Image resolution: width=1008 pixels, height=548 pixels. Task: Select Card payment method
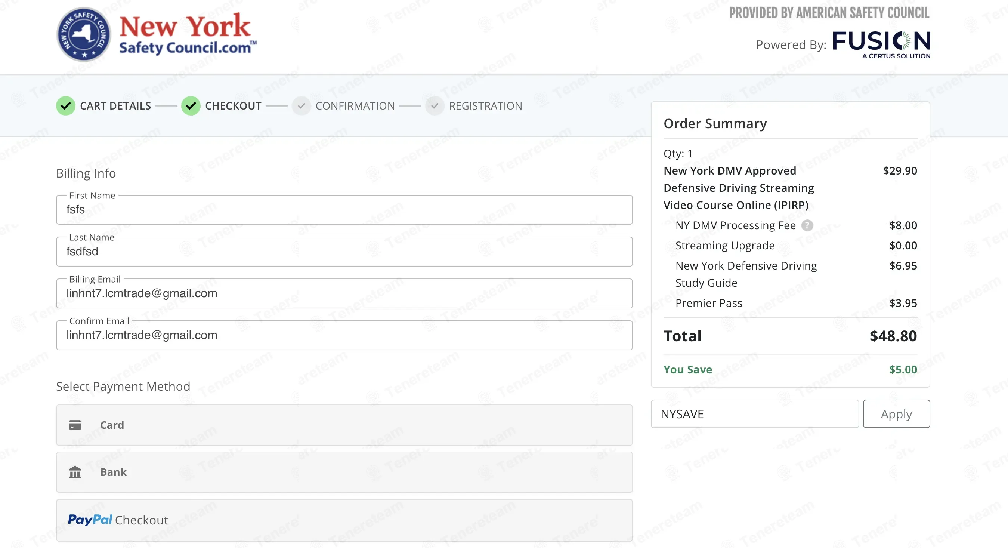[344, 425]
